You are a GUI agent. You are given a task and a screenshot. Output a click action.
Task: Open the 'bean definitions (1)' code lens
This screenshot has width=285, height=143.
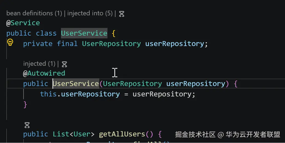click(34, 13)
